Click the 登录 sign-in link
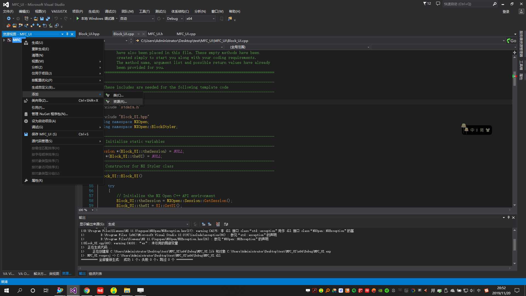The image size is (526, 296). coord(506,12)
